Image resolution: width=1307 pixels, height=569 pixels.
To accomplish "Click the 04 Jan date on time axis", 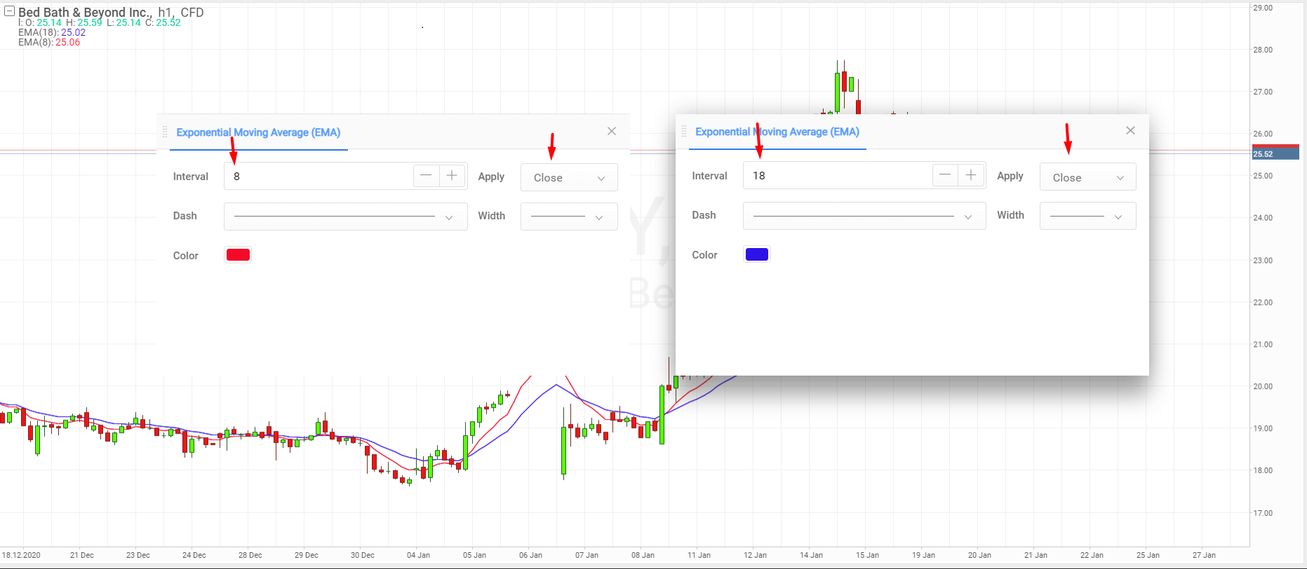I will (418, 555).
